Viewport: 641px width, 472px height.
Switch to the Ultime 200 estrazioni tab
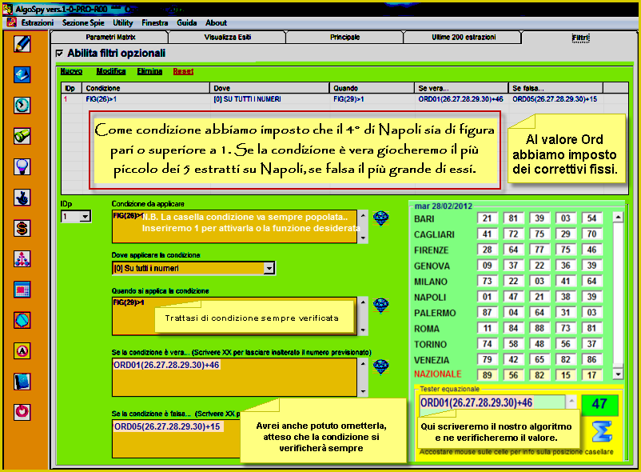point(464,38)
